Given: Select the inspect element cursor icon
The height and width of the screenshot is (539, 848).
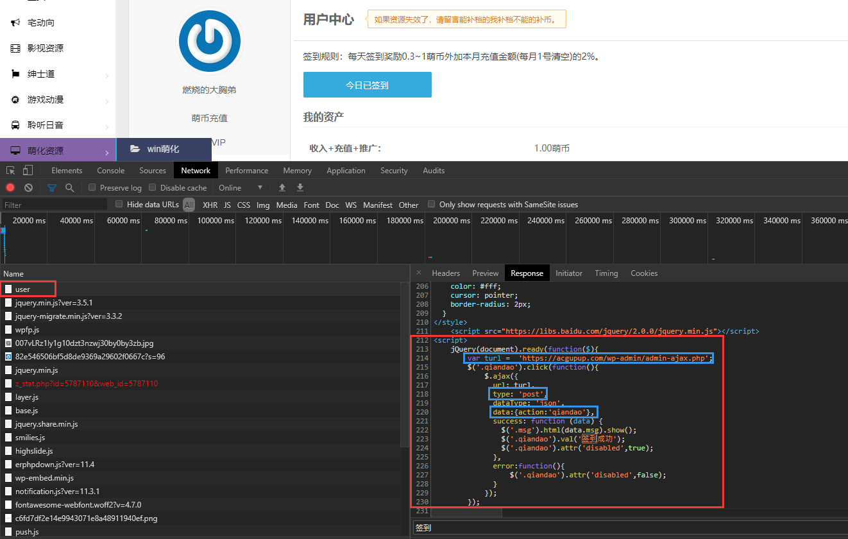Looking at the screenshot, I should pos(11,170).
